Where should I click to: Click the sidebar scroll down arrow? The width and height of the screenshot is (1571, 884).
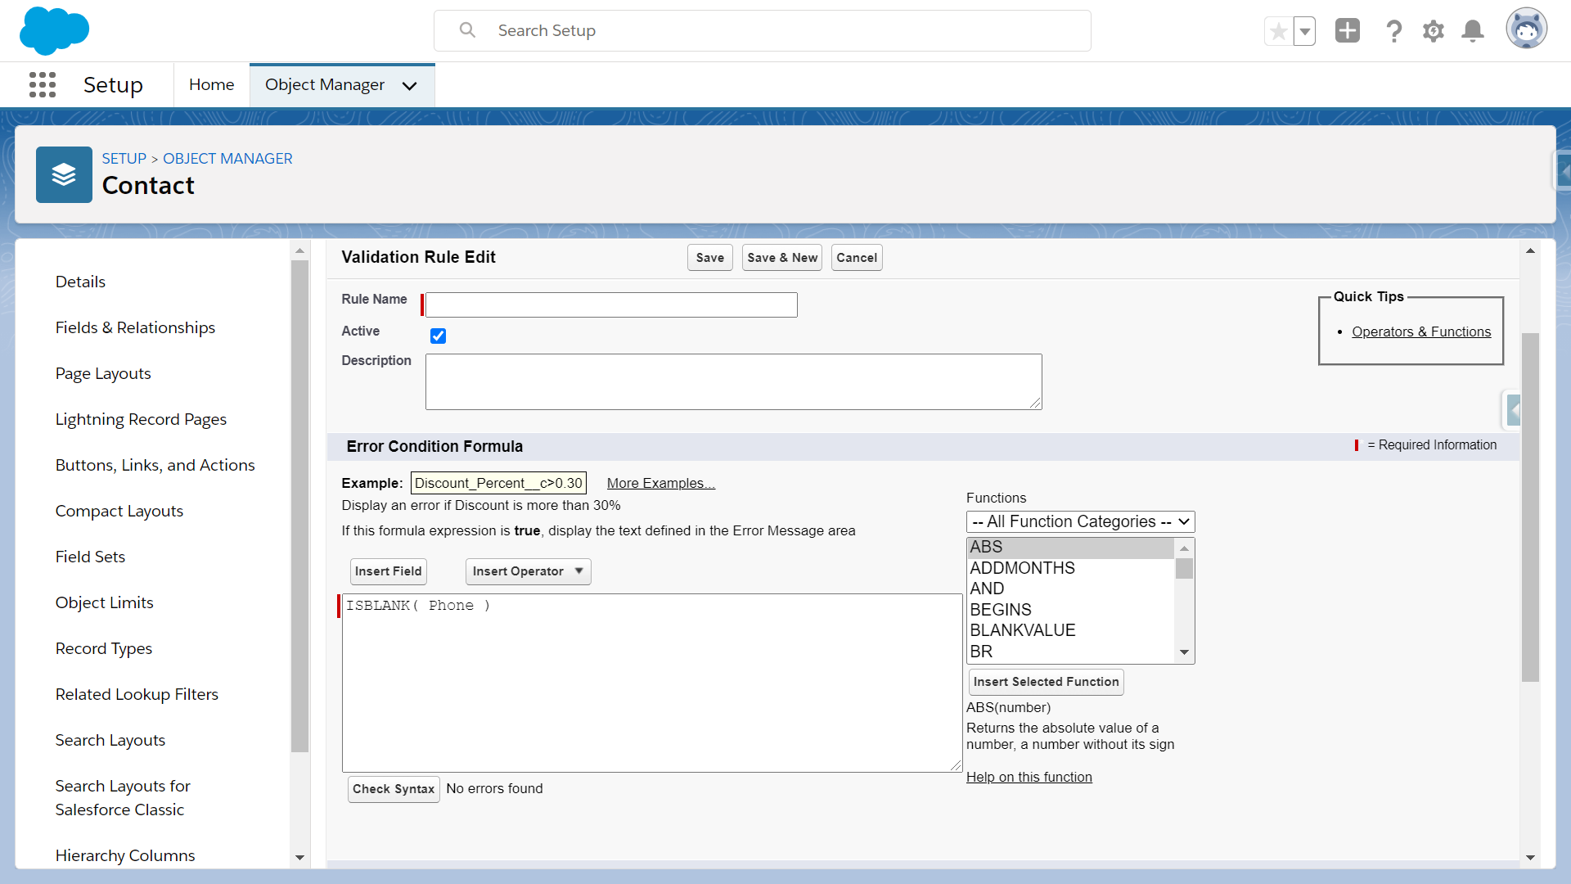point(299,858)
